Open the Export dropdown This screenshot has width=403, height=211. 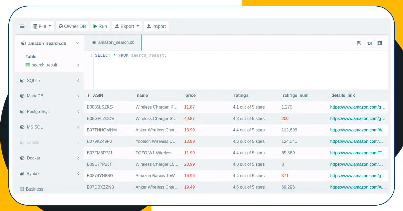(x=127, y=26)
